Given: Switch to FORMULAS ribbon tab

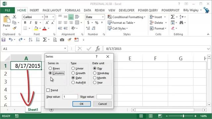Looking at the screenshot, I should point(73,10).
